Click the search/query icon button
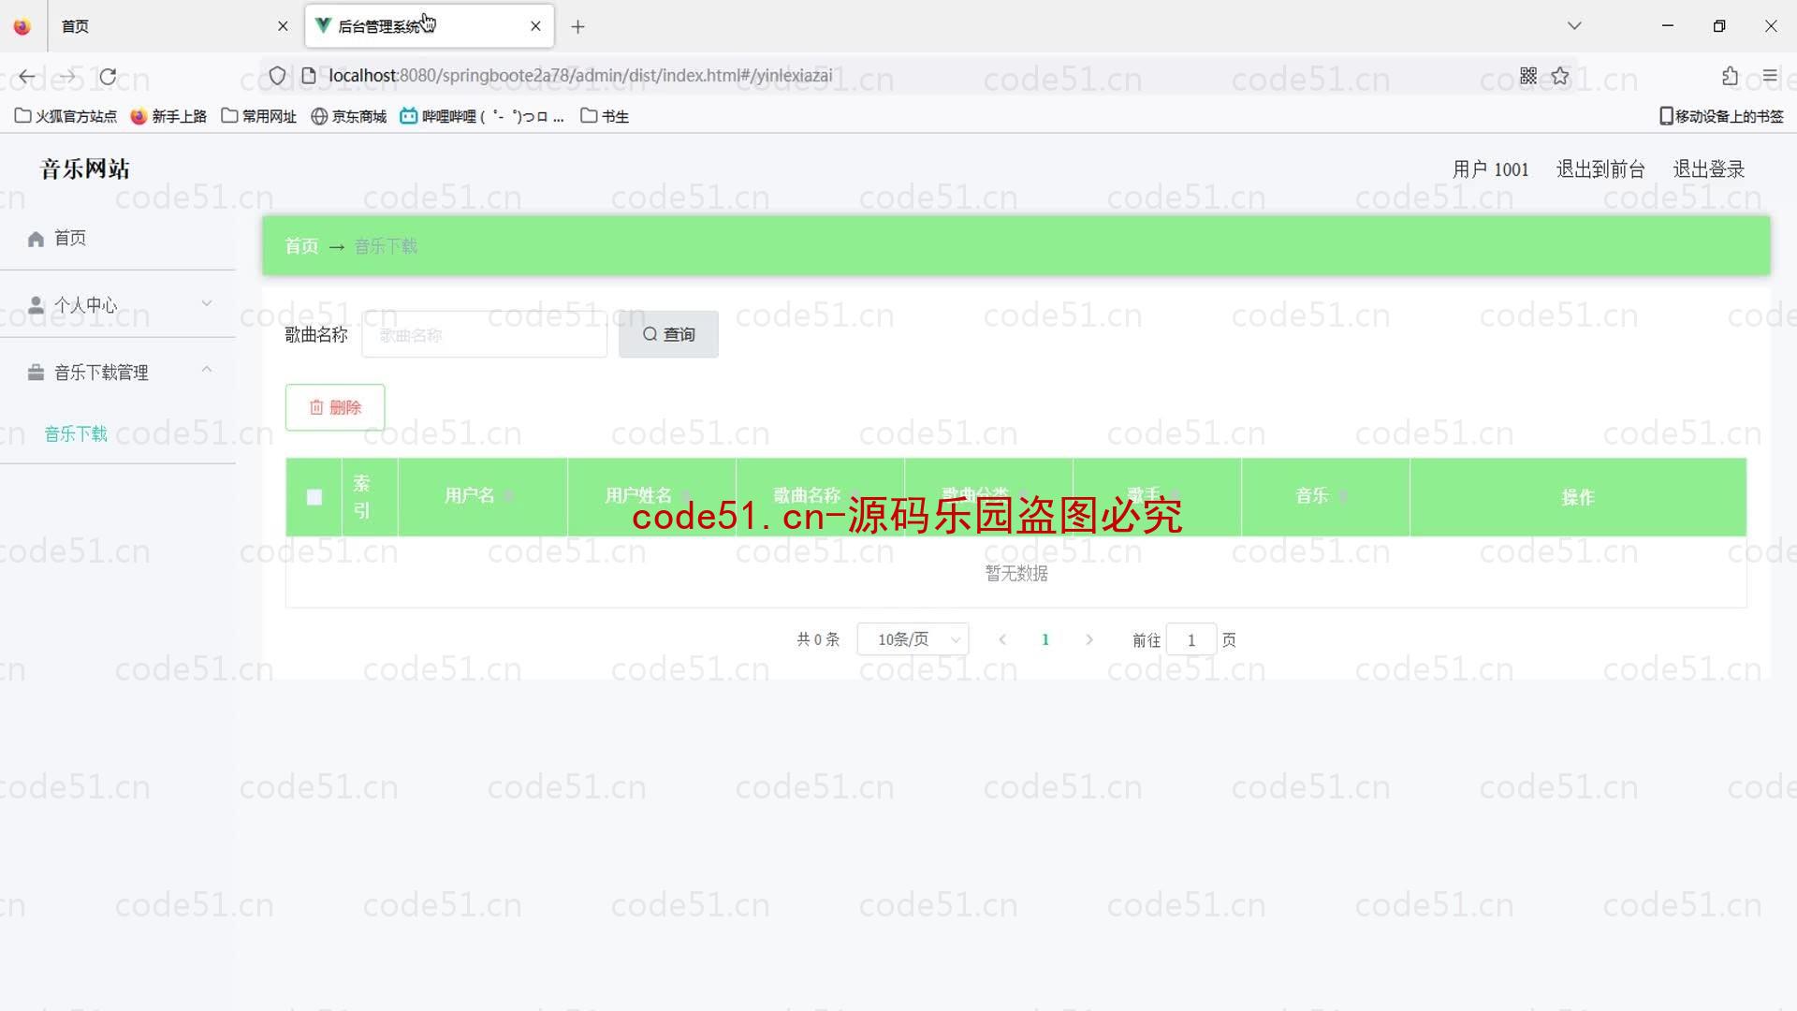 [669, 333]
